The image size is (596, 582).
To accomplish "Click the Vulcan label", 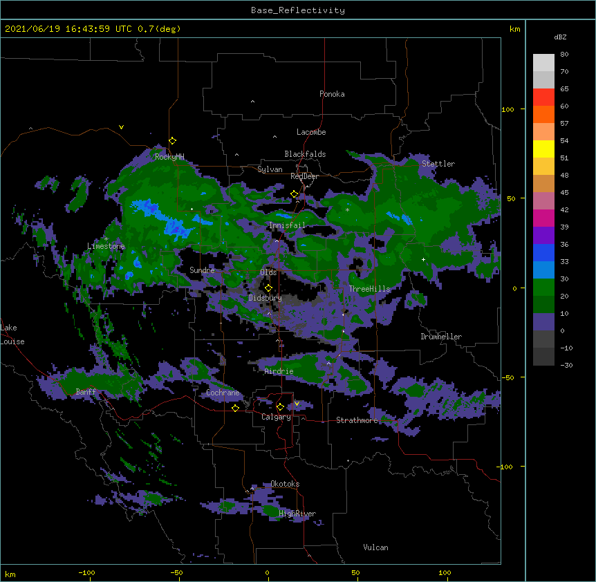I will 375,547.
